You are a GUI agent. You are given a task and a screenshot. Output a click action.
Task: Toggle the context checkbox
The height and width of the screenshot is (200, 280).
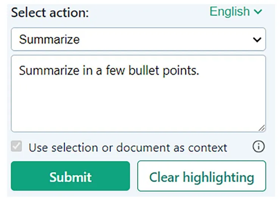[17, 147]
